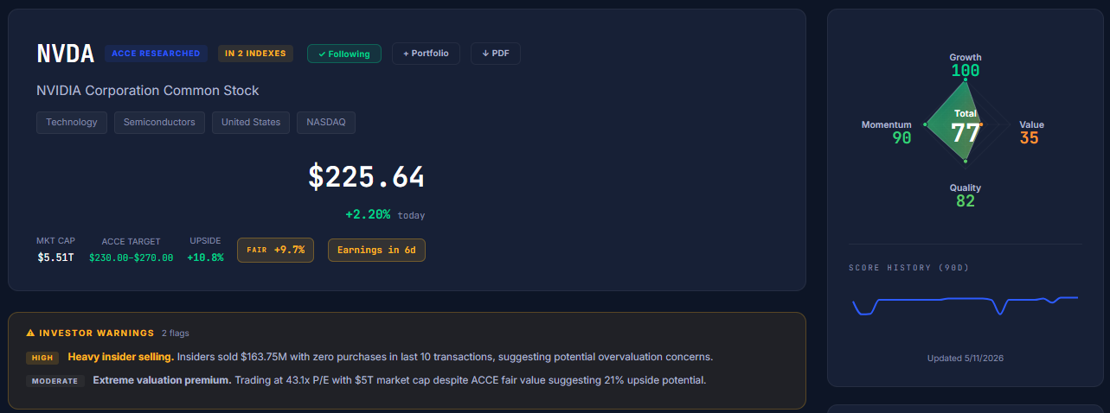Screen dimensions: 1110x413
Task: Open the Earnings in 6d badge
Action: 376,250
